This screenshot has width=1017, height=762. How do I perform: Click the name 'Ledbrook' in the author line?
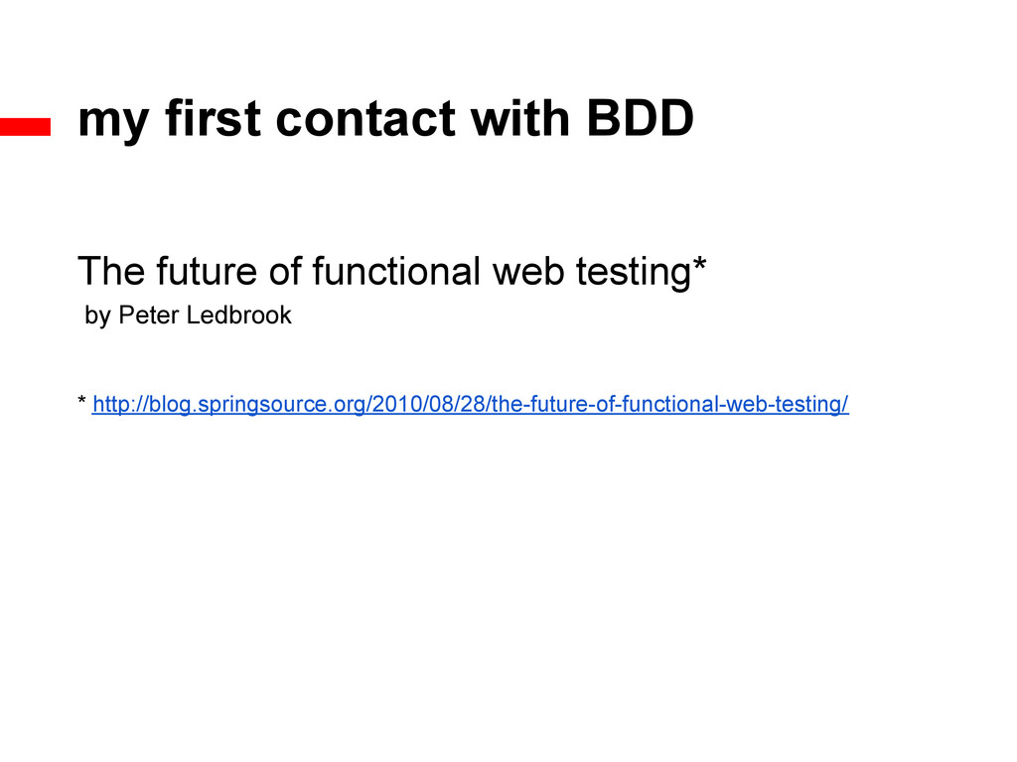tap(239, 315)
